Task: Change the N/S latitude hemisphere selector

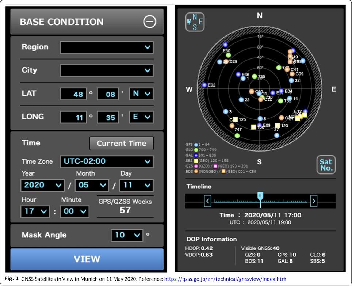Action: tap(141, 94)
